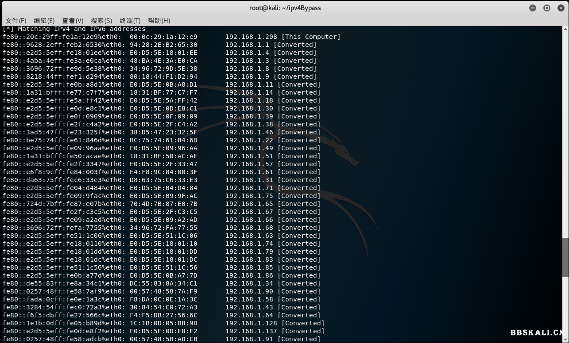Open the 终端(T) menu
The width and height of the screenshot is (569, 343).
click(x=129, y=20)
